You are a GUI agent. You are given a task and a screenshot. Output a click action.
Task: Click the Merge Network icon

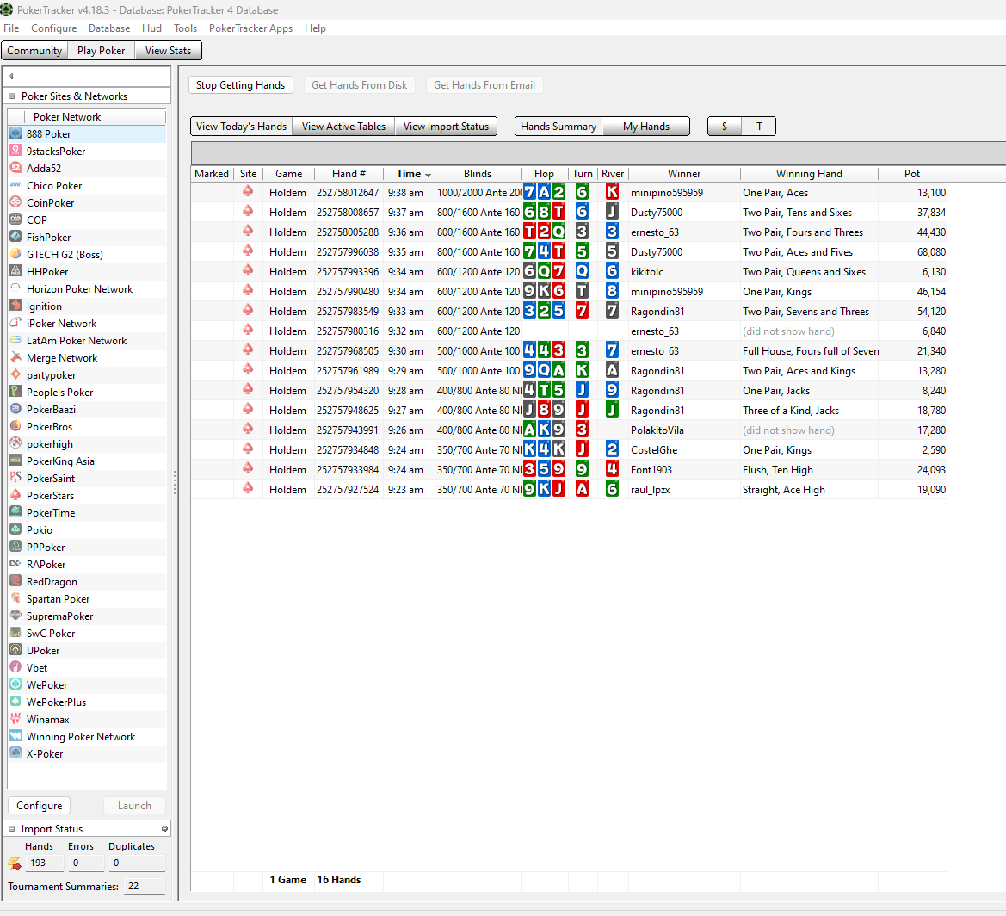[x=16, y=357]
